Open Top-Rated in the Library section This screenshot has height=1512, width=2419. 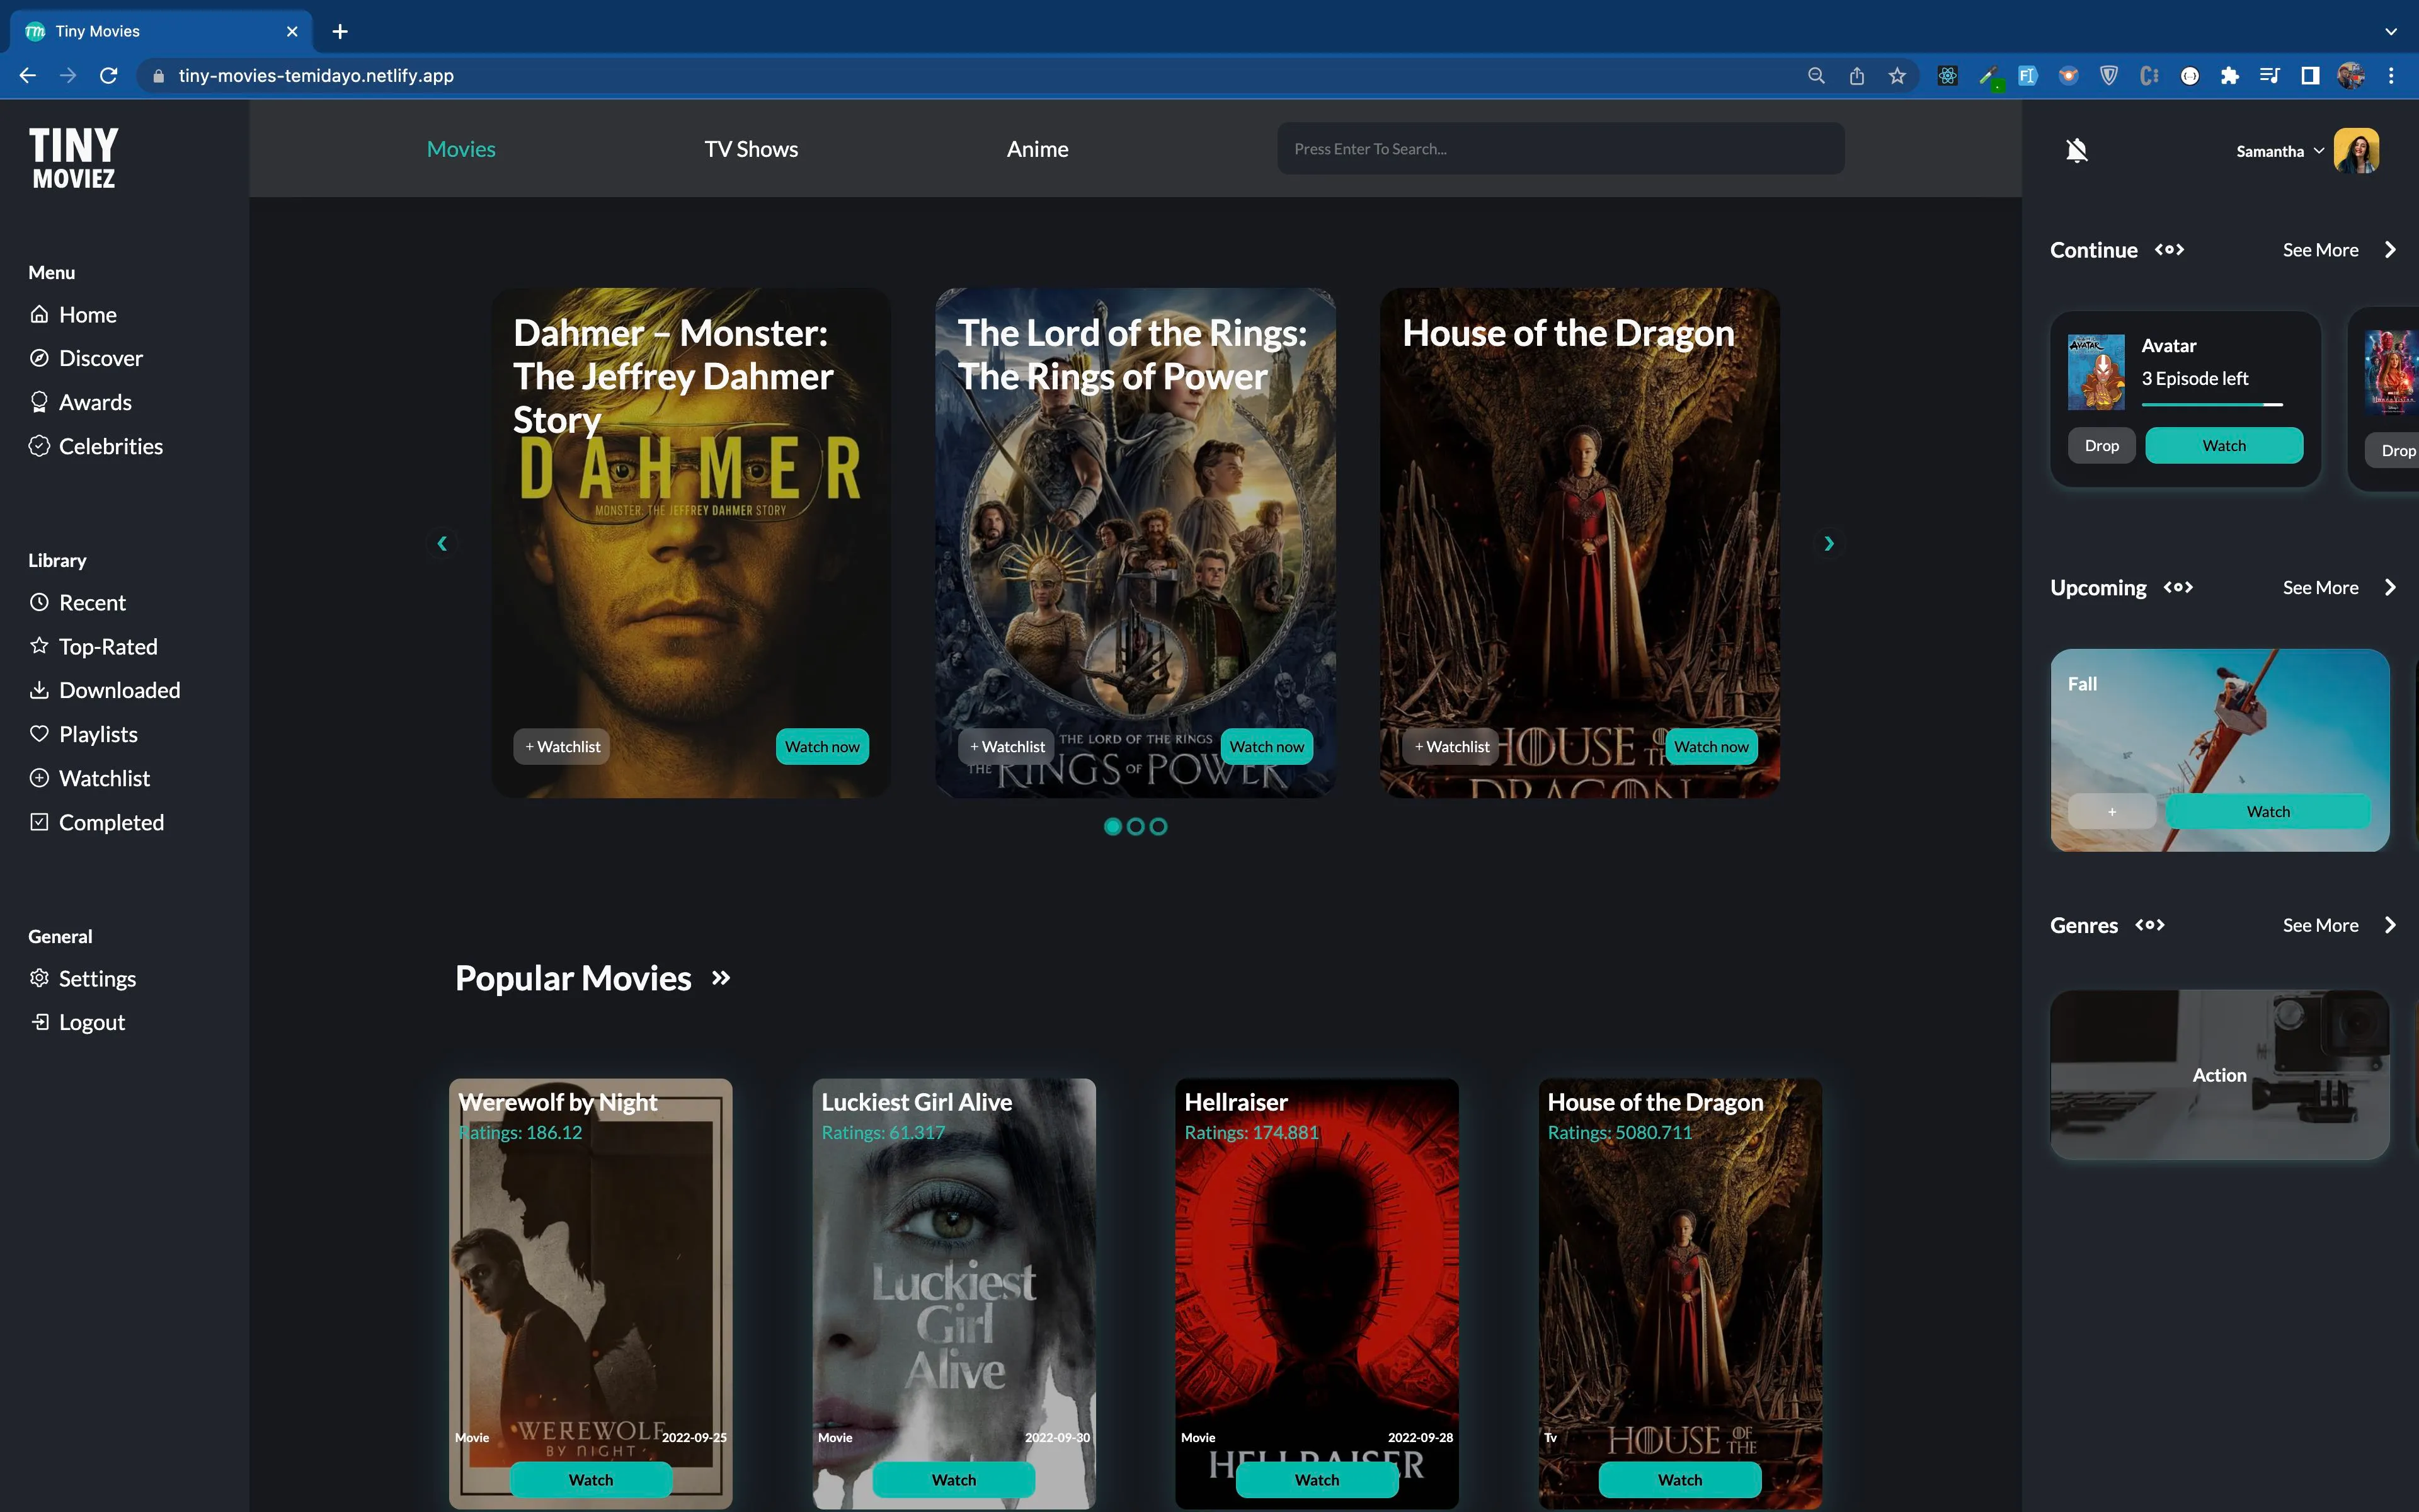93,646
